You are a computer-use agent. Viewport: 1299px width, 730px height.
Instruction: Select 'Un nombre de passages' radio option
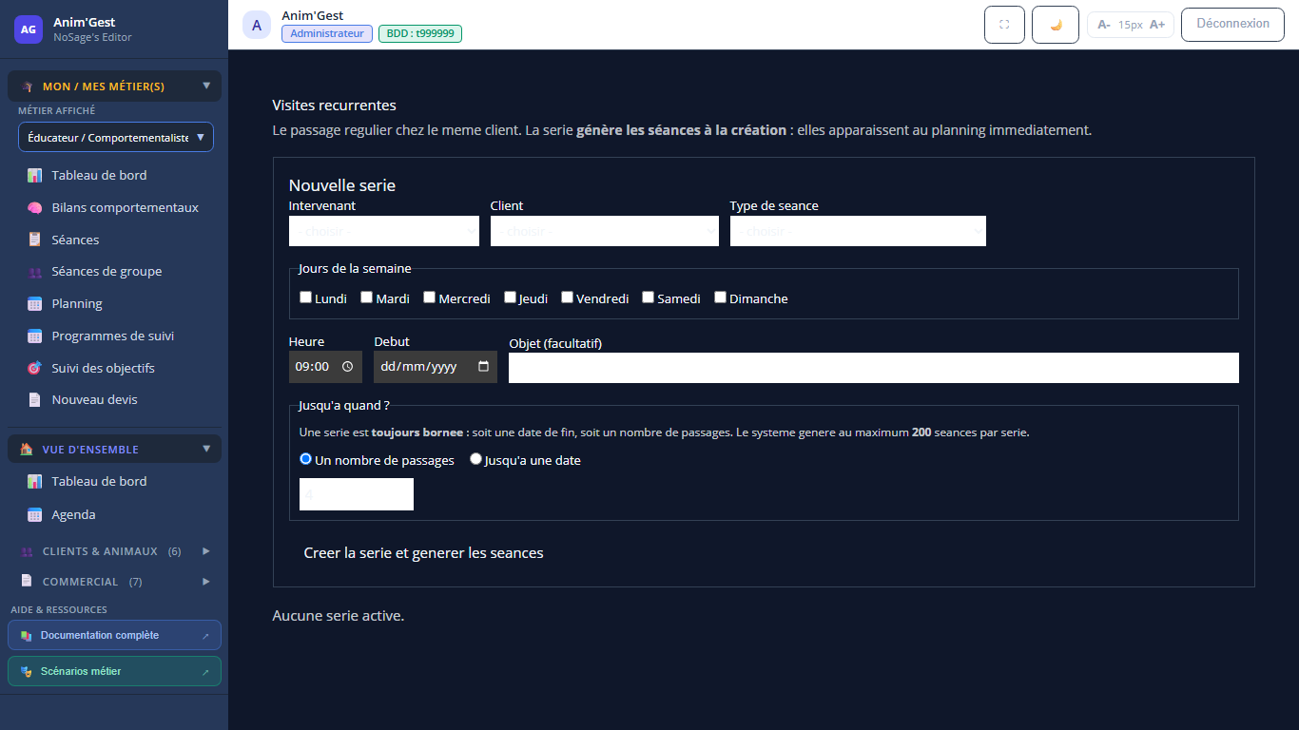(x=306, y=459)
